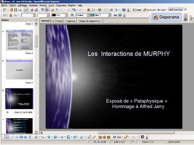Insert a chart using toolbar icon
Image resolution: width=194 pixels, height=145 pixels.
click(89, 10)
